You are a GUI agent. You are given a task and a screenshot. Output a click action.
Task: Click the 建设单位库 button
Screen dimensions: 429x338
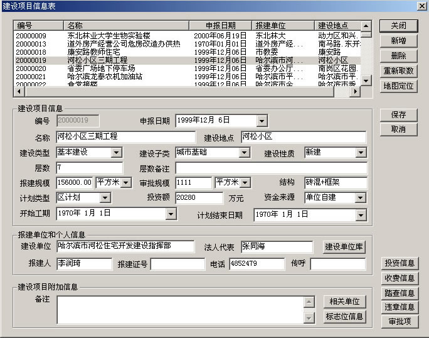pos(344,247)
